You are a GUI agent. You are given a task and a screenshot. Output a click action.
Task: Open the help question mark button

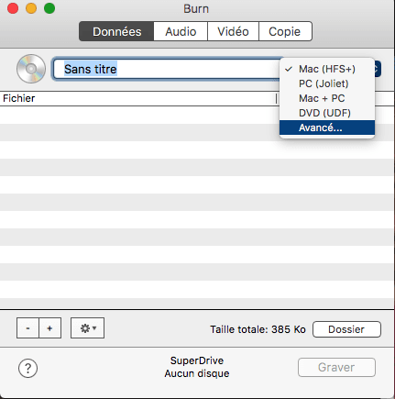coord(27,368)
